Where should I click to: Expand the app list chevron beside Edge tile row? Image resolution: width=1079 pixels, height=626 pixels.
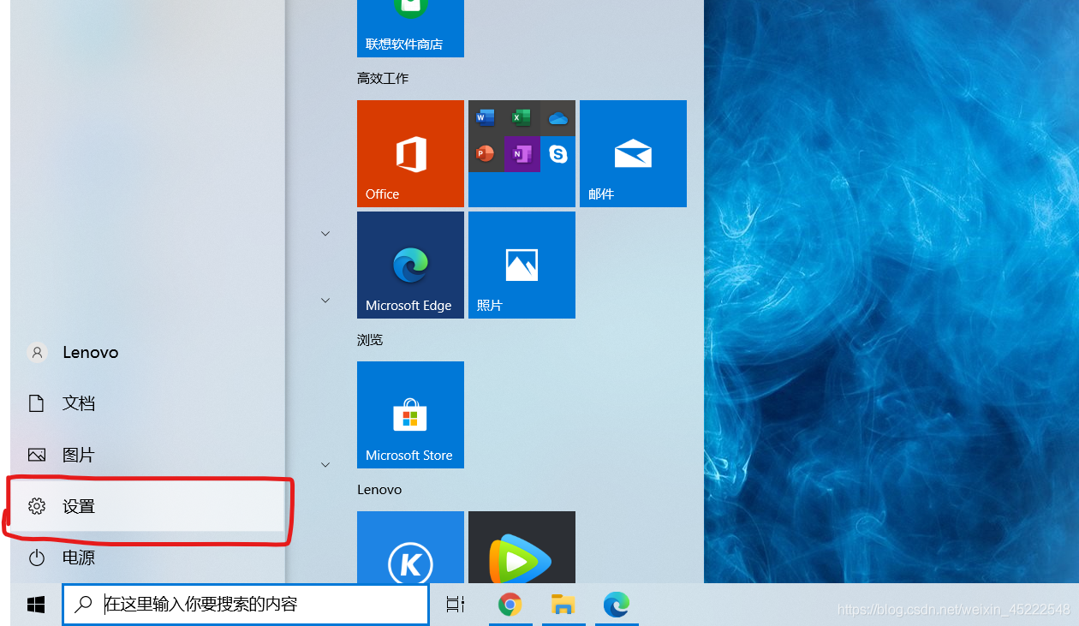point(325,300)
